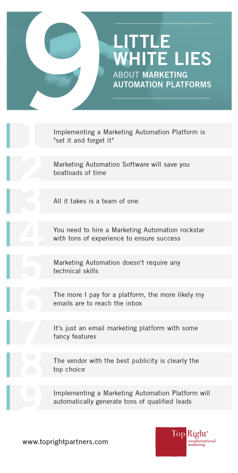Select lie 8 about best publicity vendor
Image resolution: width=238 pixels, height=473 pixels.
[x=126, y=365]
